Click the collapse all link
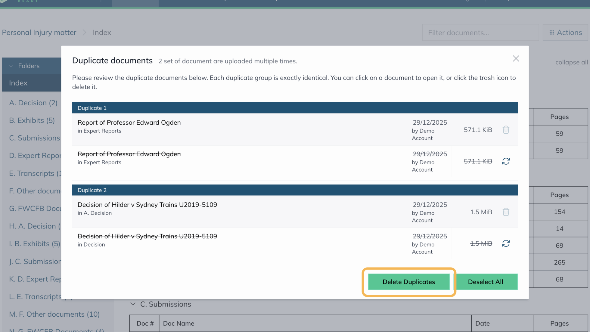Image resolution: width=590 pixels, height=332 pixels. [571, 62]
